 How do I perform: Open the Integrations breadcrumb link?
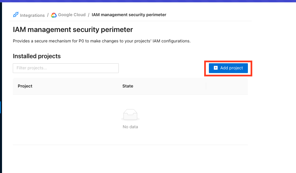click(32, 15)
